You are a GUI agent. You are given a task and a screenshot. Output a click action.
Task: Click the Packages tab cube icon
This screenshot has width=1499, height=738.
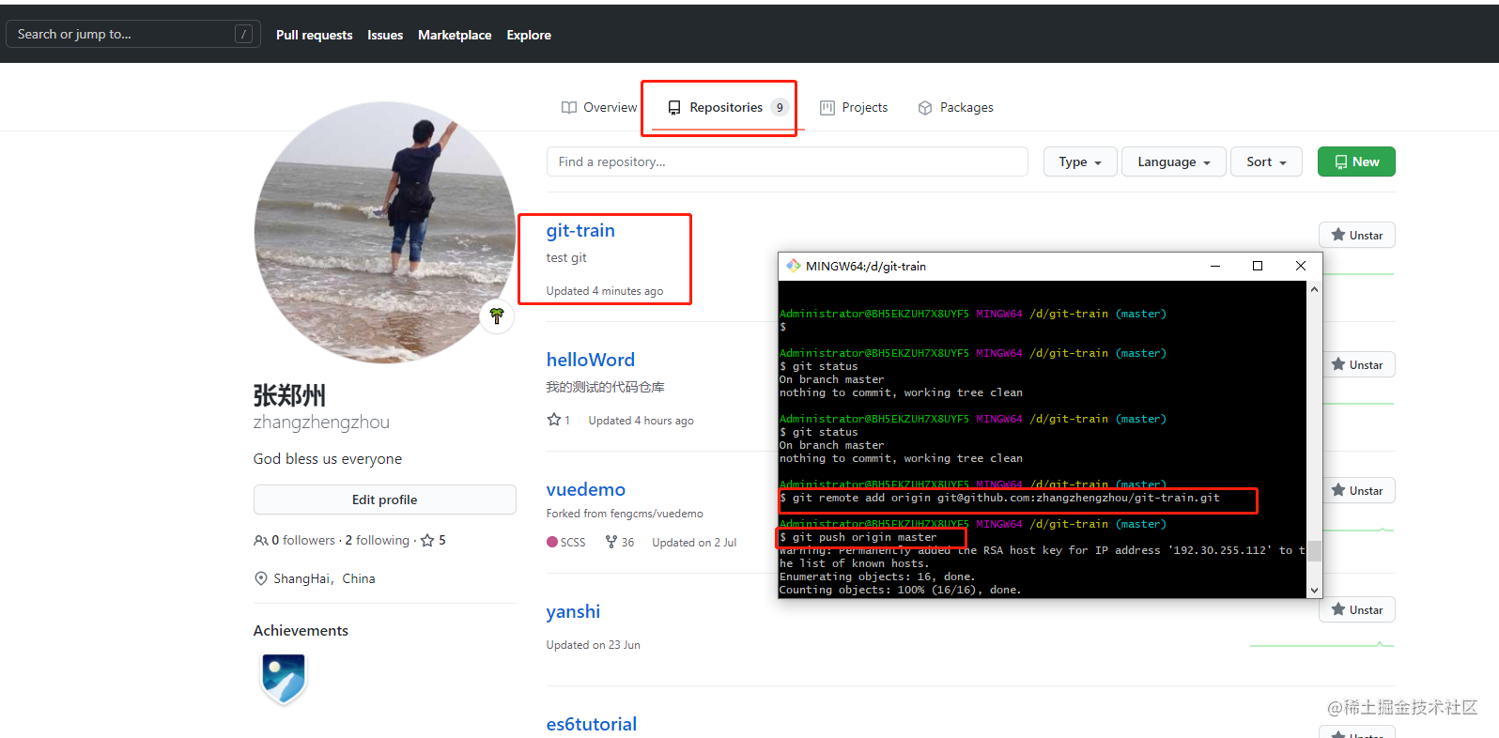click(x=925, y=108)
